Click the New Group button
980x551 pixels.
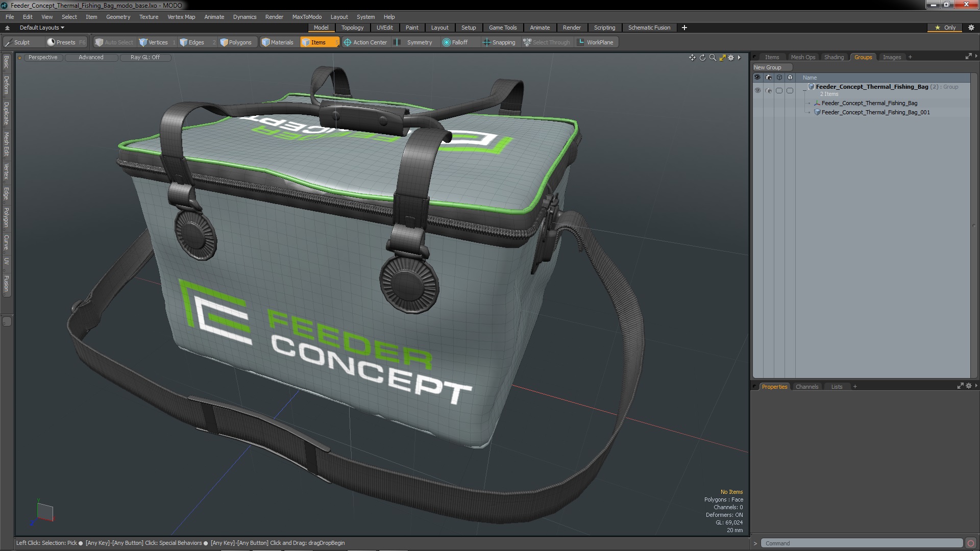[x=772, y=67]
